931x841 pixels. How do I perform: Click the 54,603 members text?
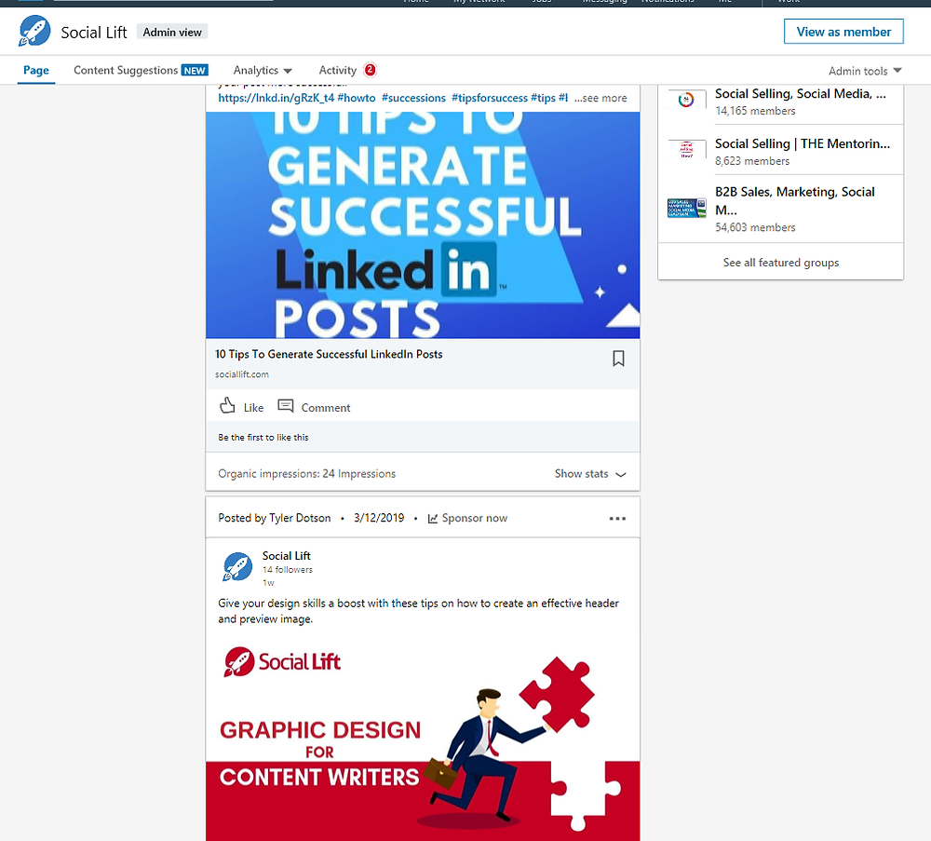click(755, 227)
